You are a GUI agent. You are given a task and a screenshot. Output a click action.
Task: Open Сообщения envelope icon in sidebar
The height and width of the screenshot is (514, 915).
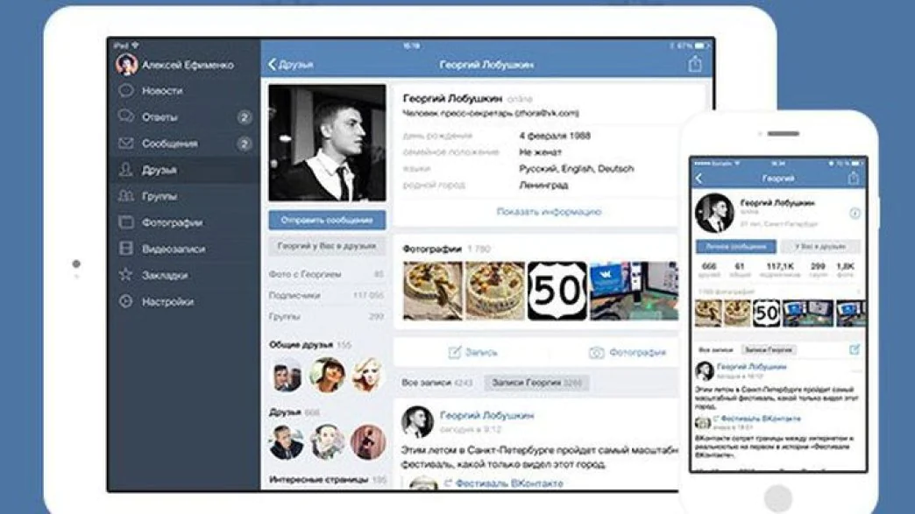click(126, 143)
